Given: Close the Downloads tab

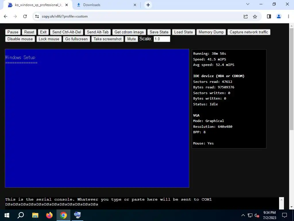Looking at the screenshot, I should point(135,5).
